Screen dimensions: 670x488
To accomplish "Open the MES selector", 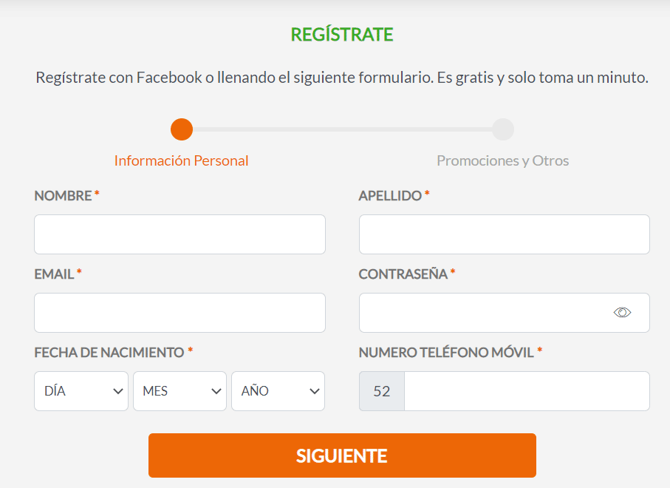I will (180, 390).
